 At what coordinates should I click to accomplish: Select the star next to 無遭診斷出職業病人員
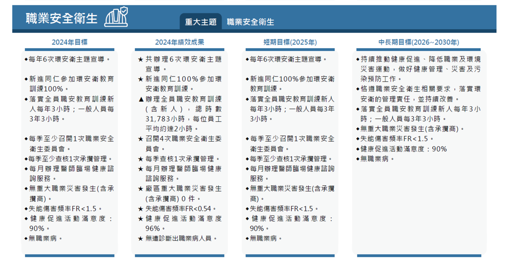[x=141, y=239]
